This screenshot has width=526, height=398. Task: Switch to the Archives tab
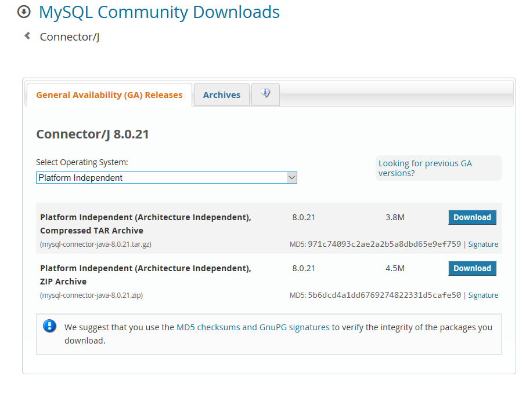click(x=222, y=95)
